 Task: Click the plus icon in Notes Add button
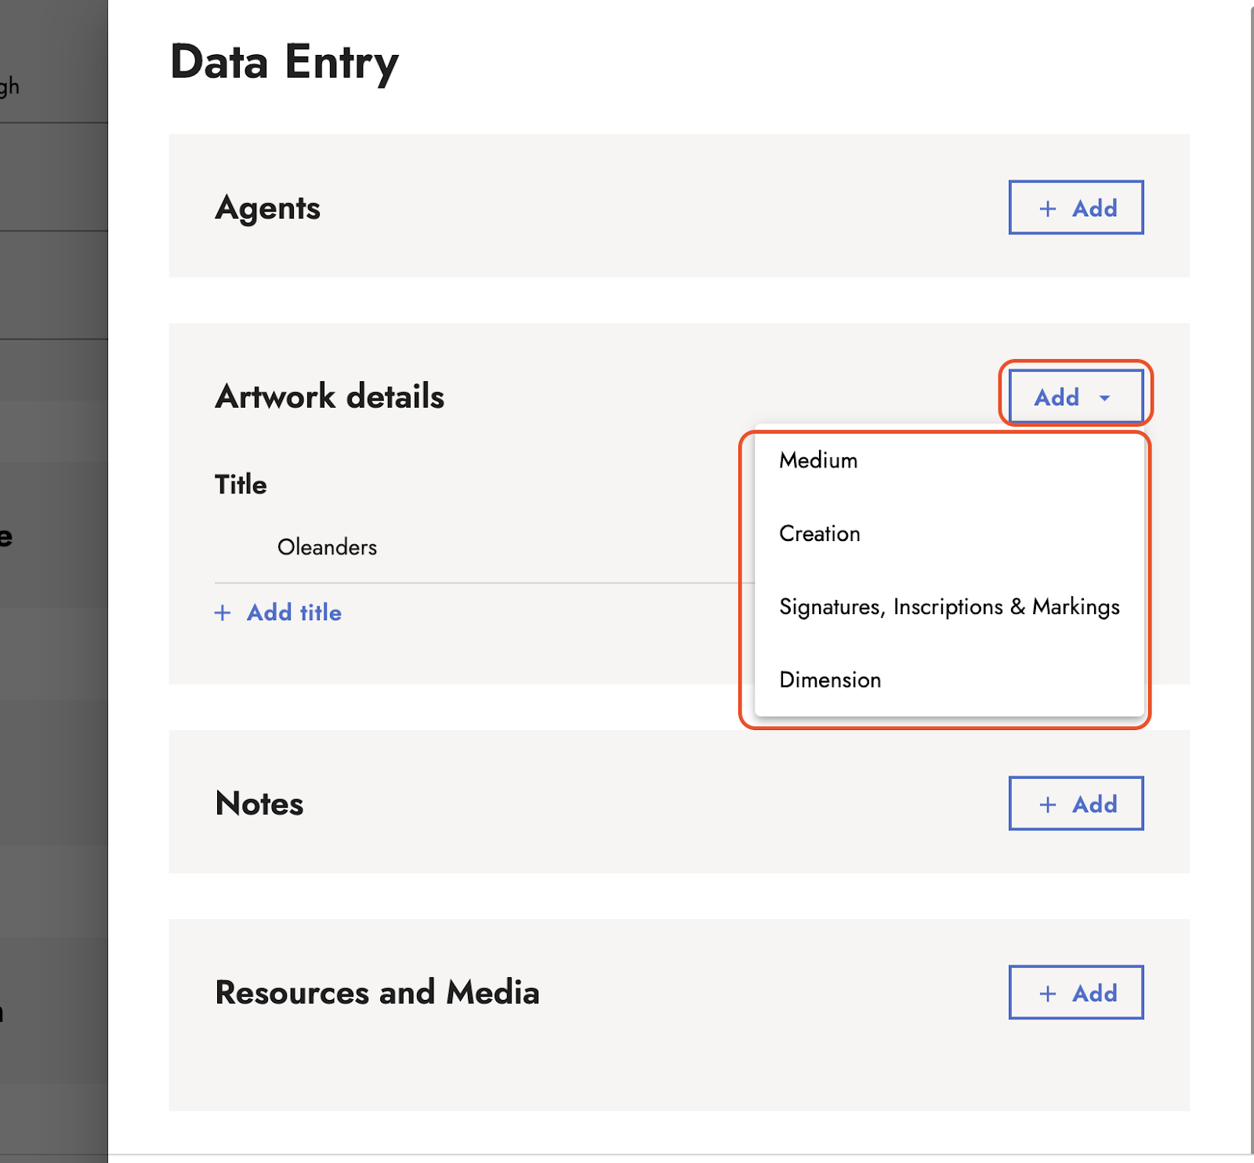click(1047, 805)
